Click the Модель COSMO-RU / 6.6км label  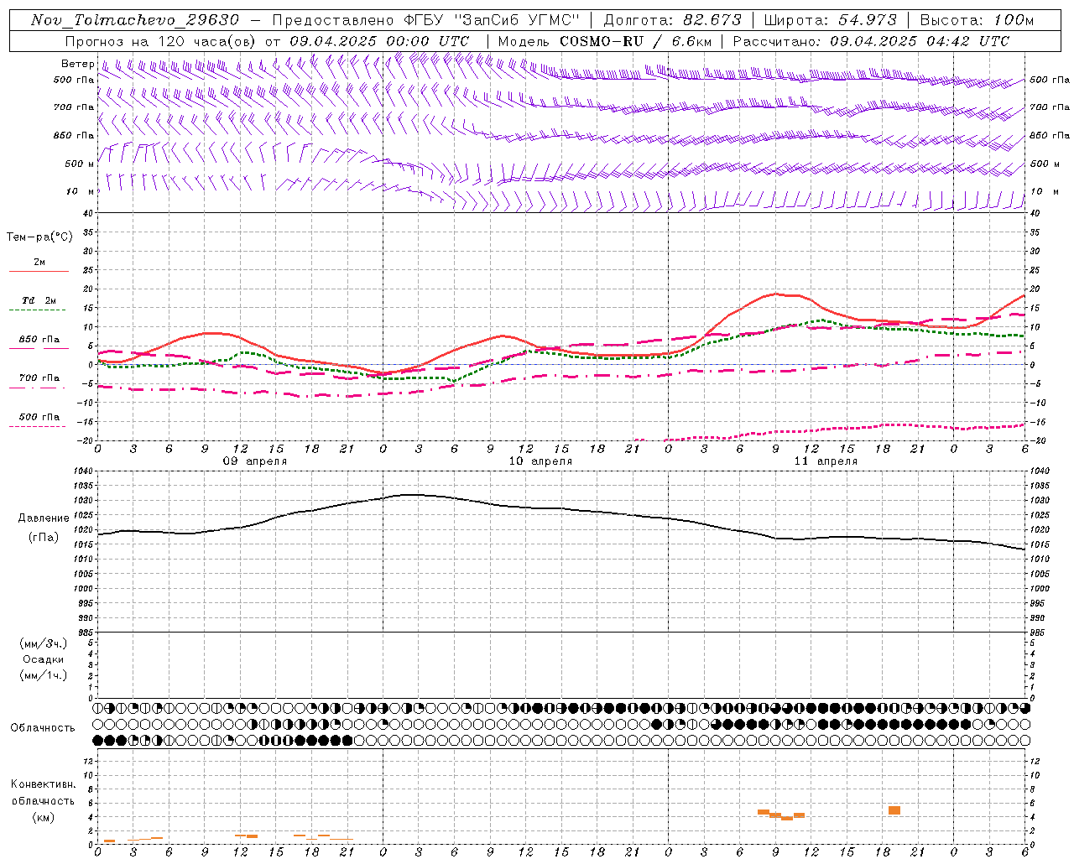pyautogui.click(x=604, y=41)
